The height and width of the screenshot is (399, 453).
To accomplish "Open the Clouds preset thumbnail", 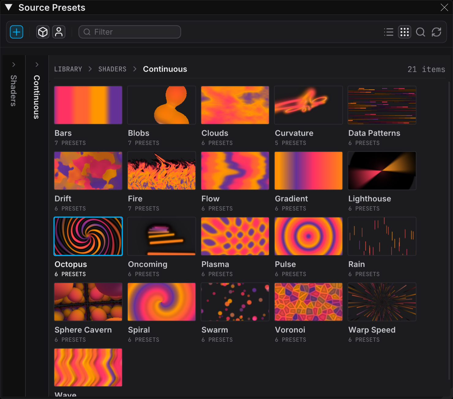I will click(x=235, y=105).
